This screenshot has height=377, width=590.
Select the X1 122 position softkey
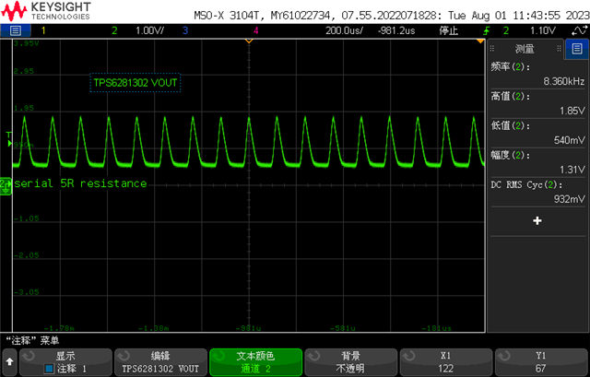[446, 362]
